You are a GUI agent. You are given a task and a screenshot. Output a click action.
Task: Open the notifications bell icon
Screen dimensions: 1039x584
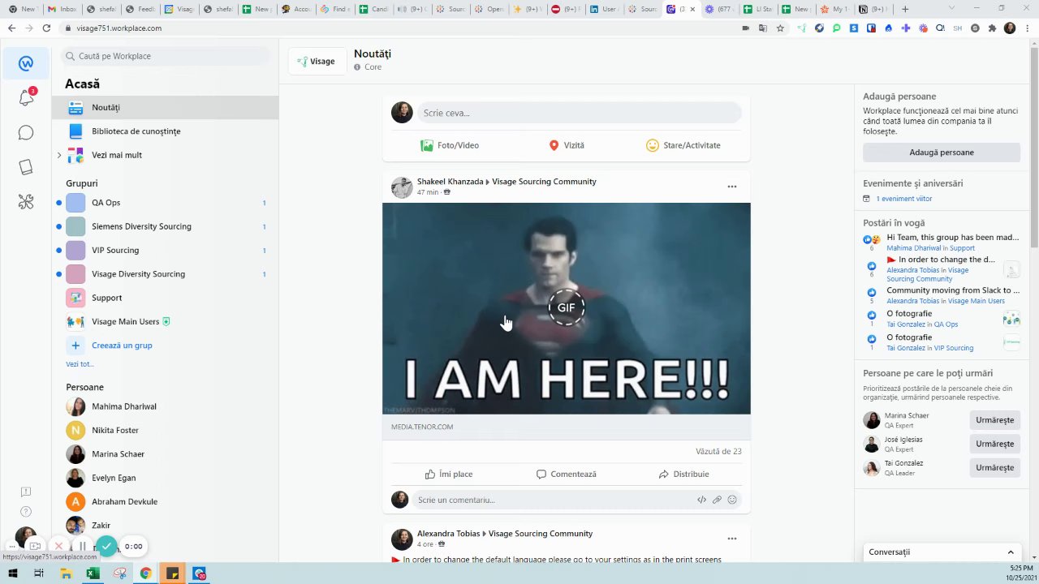pyautogui.click(x=26, y=98)
